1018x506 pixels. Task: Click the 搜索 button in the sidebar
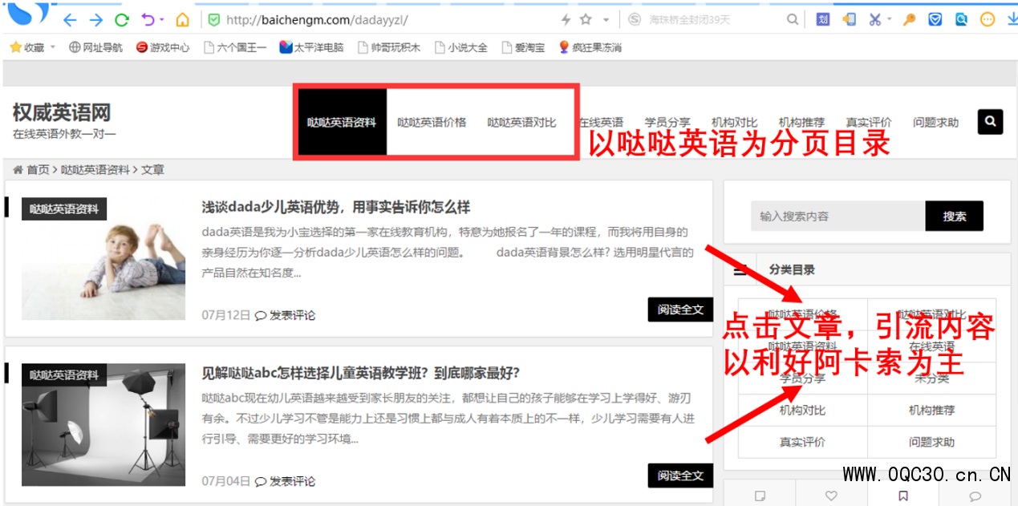(954, 217)
